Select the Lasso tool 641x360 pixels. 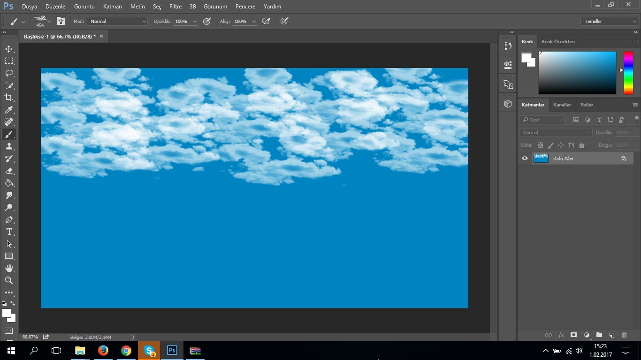(9, 73)
